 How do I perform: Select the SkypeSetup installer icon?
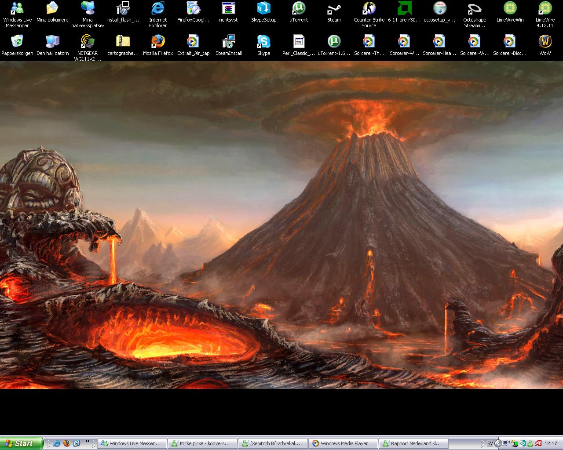pos(263,11)
